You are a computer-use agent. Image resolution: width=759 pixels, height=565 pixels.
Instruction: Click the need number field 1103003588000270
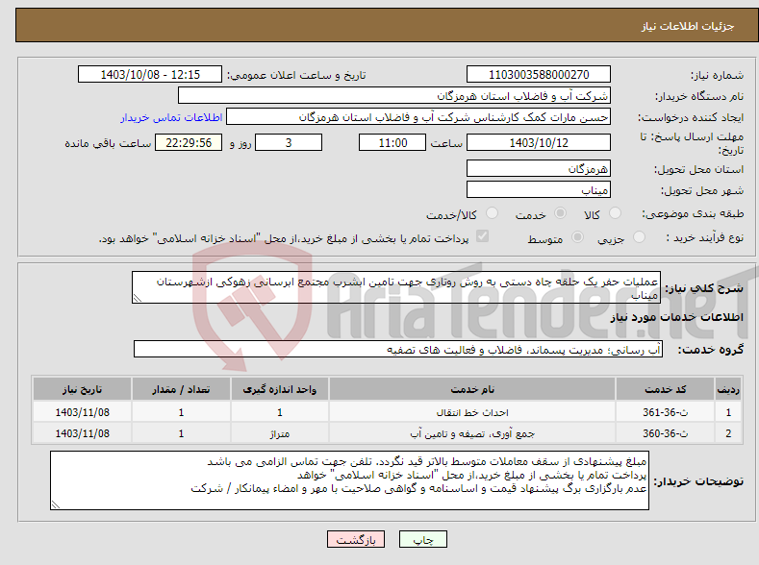click(539, 74)
